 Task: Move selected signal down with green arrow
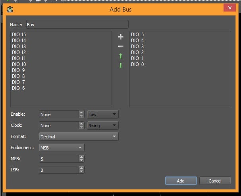pyautogui.click(x=121, y=65)
